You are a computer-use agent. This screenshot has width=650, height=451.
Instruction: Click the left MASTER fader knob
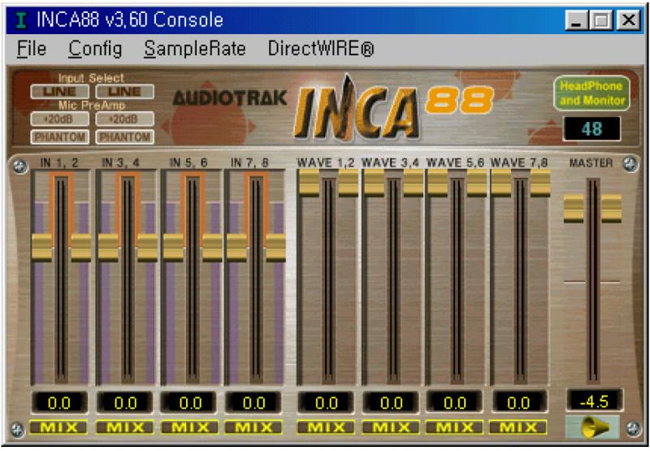[574, 209]
